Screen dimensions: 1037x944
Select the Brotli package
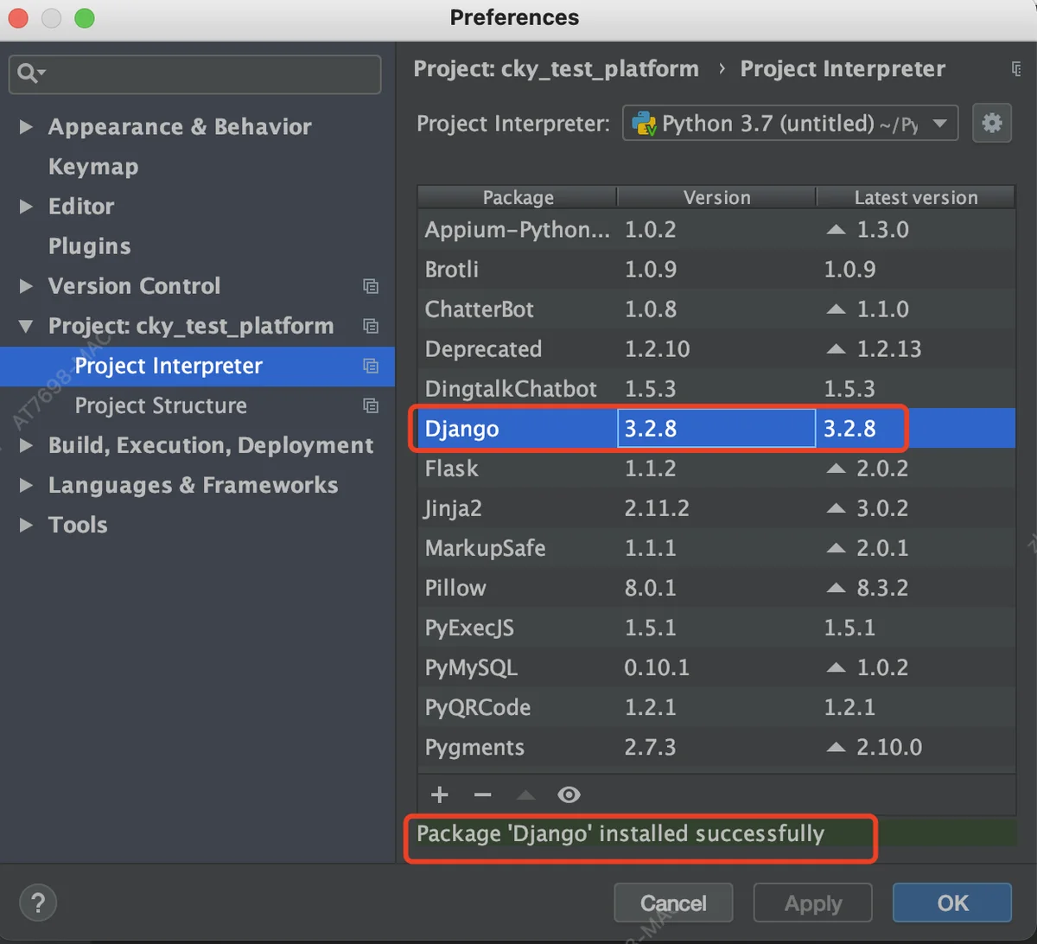452,270
